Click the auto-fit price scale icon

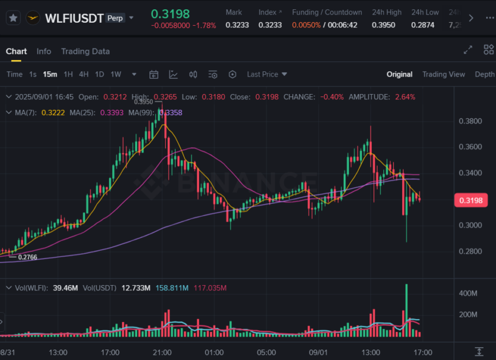(479, 351)
